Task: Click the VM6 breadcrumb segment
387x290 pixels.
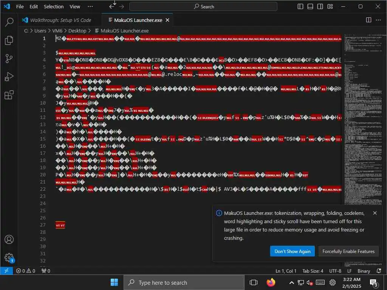Action: point(57,31)
